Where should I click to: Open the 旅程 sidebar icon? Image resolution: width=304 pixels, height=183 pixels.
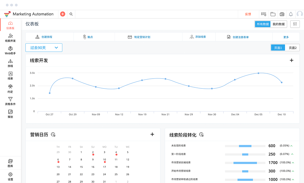click(10, 63)
